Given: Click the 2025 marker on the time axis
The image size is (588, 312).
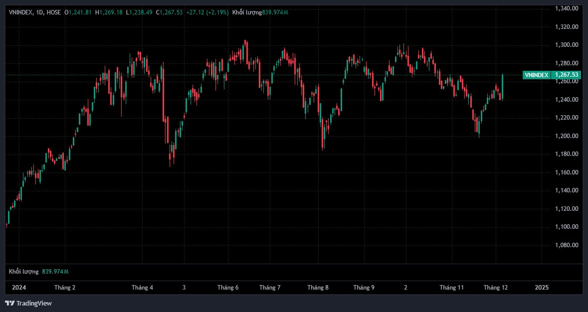Looking at the screenshot, I should point(542,288).
